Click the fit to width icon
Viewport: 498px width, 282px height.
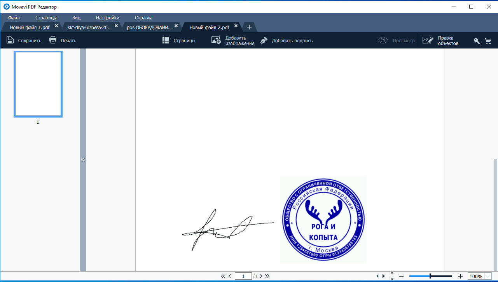(x=381, y=276)
